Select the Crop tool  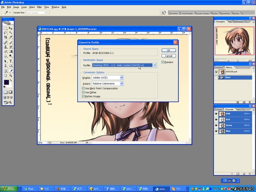pyautogui.click(x=6, y=37)
